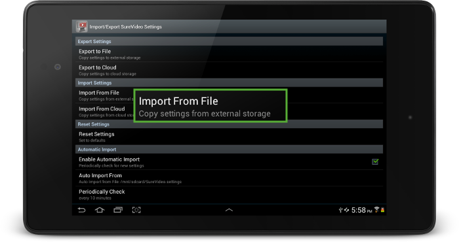The image size is (459, 242).
Task: Tap the battery status icon
Action: [382, 210]
